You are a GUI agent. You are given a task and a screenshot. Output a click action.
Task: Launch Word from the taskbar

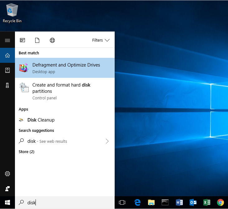(179, 202)
